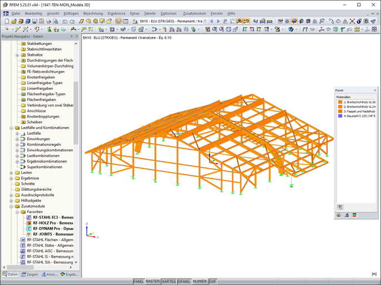Viewport: 381px width, 285px height.
Task: Toggle DXF in the status bar
Action: 212,281
